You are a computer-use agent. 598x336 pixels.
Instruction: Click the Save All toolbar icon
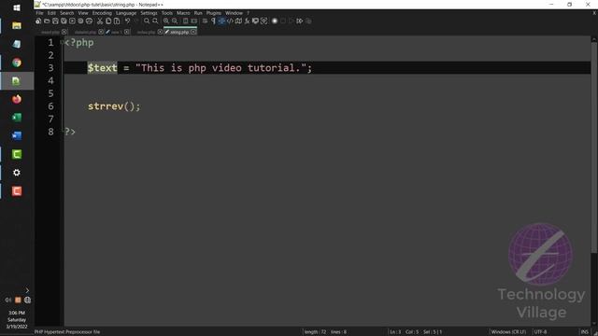[x=64, y=21]
